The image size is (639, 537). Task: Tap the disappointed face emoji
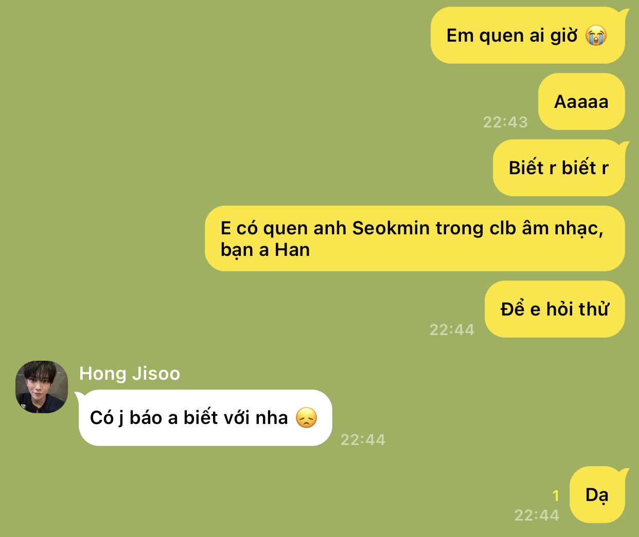tap(307, 418)
